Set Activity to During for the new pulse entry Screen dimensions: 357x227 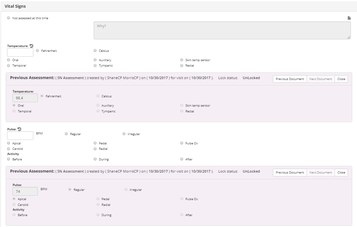click(x=95, y=159)
